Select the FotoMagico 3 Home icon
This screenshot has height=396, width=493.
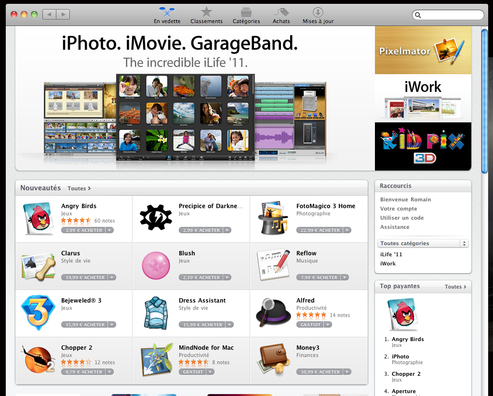click(273, 218)
